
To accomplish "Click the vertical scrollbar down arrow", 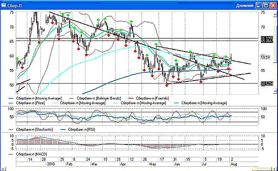I will click(x=275, y=91).
